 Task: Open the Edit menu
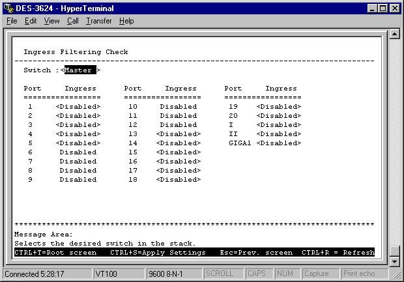coord(31,21)
